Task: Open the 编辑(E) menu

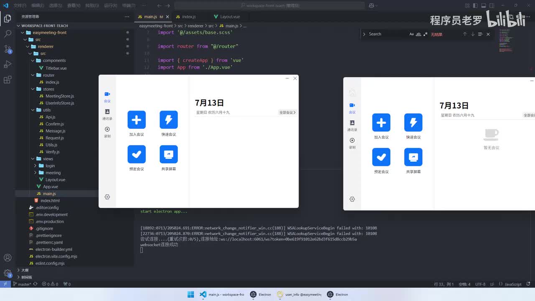Action: click(x=38, y=5)
